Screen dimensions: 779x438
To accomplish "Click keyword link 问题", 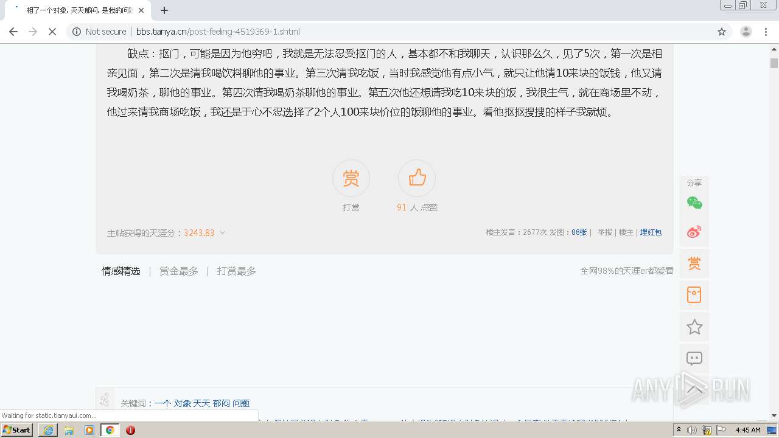I will [x=241, y=403].
